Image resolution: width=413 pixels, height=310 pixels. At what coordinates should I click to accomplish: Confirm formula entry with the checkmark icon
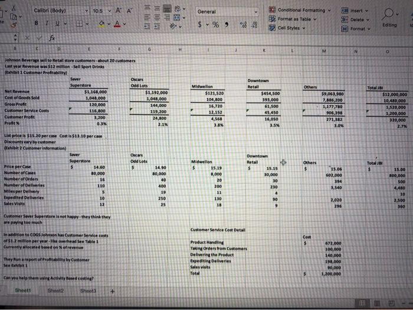(40, 38)
